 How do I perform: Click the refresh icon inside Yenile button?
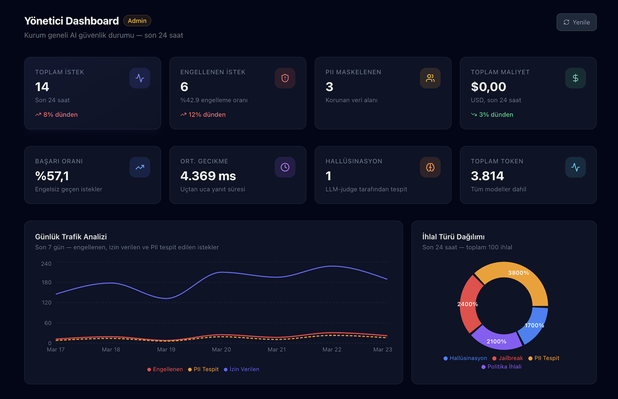click(x=566, y=22)
